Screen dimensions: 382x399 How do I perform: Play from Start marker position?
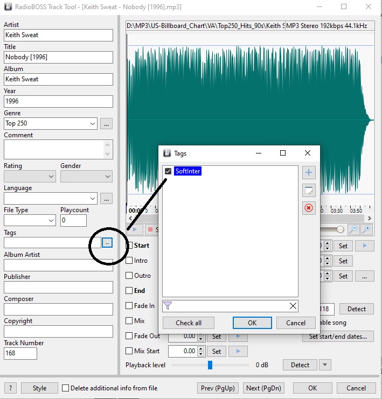pyautogui.click(x=365, y=246)
